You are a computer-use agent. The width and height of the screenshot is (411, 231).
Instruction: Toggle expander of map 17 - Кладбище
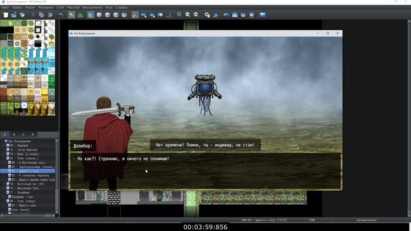4,193
